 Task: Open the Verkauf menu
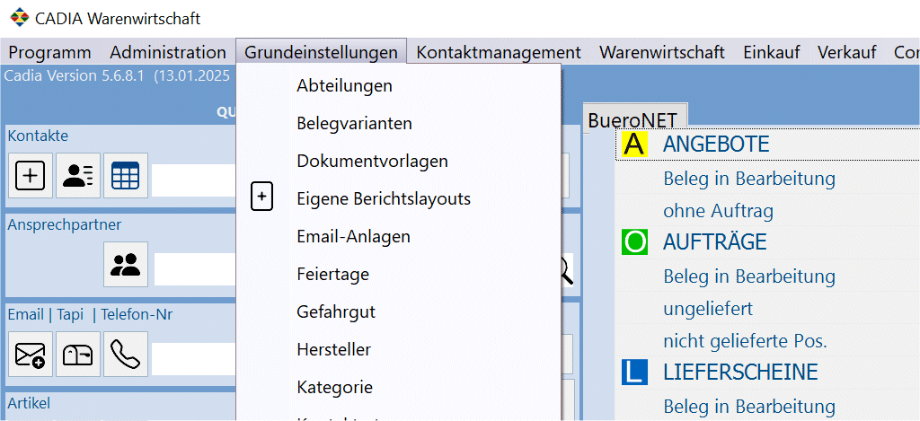click(847, 53)
